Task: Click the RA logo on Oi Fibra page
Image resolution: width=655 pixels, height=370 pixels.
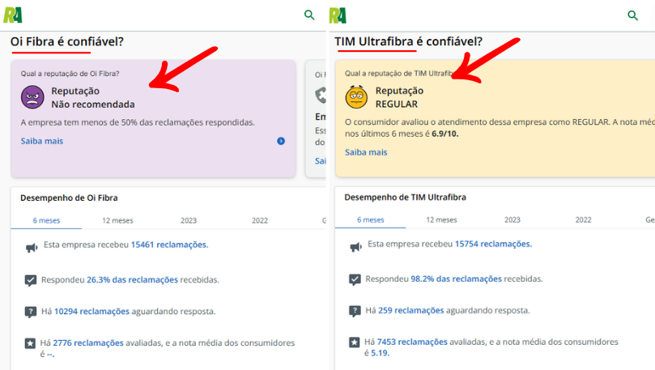Action: pyautogui.click(x=12, y=15)
